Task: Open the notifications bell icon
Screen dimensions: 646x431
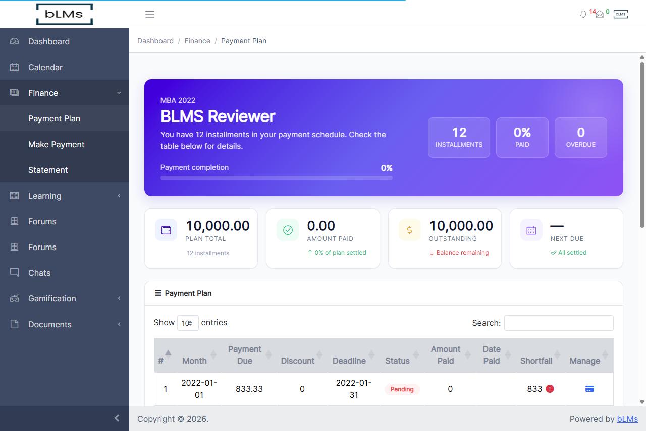Action: 583,14
